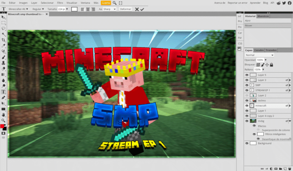Select the Blur tool
This screenshot has width=293, height=171.
[x=3, y=80]
